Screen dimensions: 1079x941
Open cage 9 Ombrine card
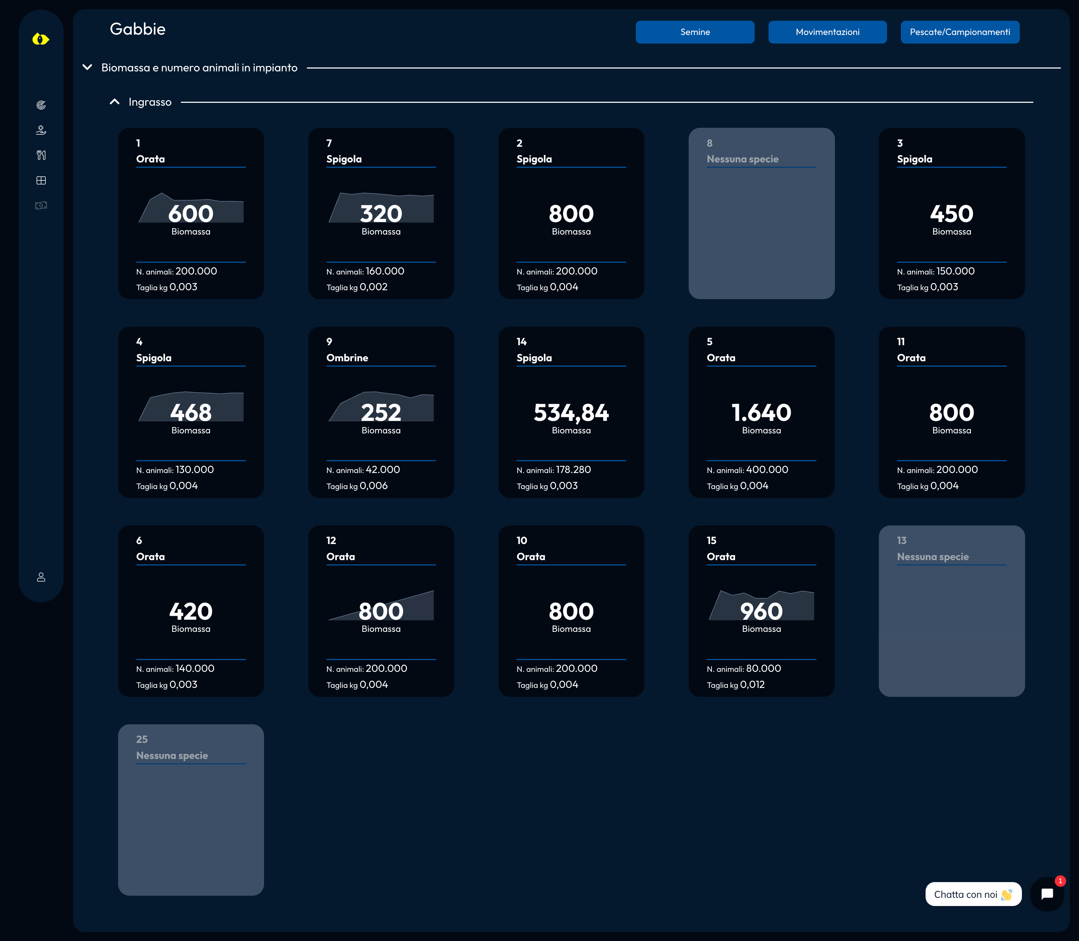381,412
